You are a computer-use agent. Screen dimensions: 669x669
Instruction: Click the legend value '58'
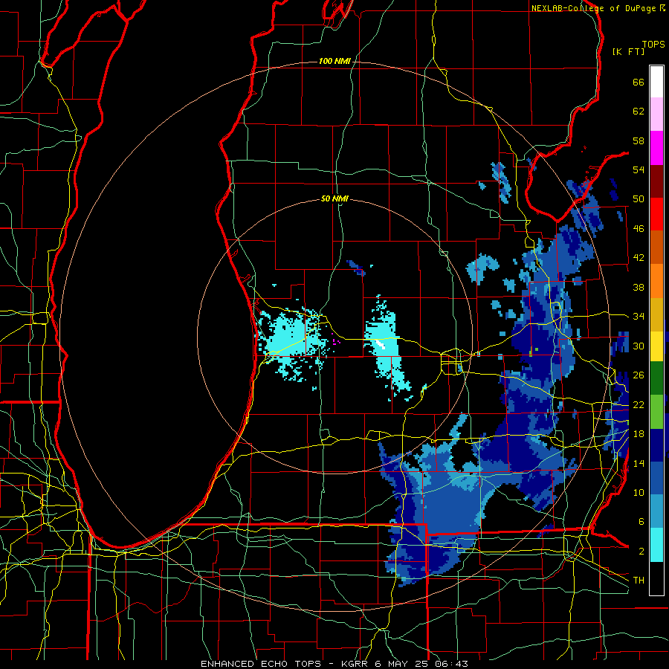pos(639,140)
